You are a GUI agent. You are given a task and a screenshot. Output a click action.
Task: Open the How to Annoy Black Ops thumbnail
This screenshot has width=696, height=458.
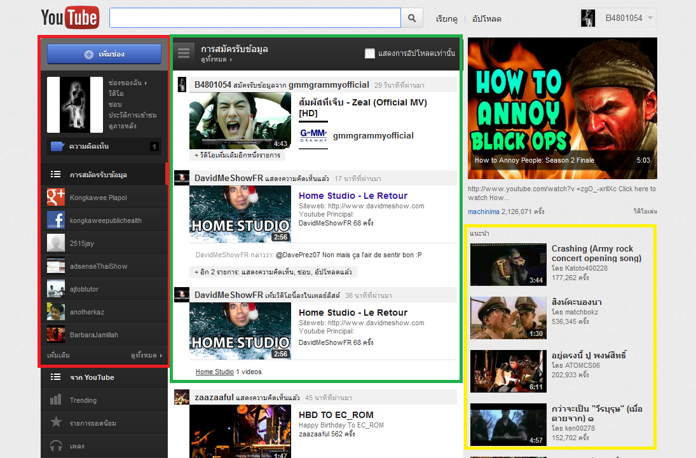pos(563,108)
